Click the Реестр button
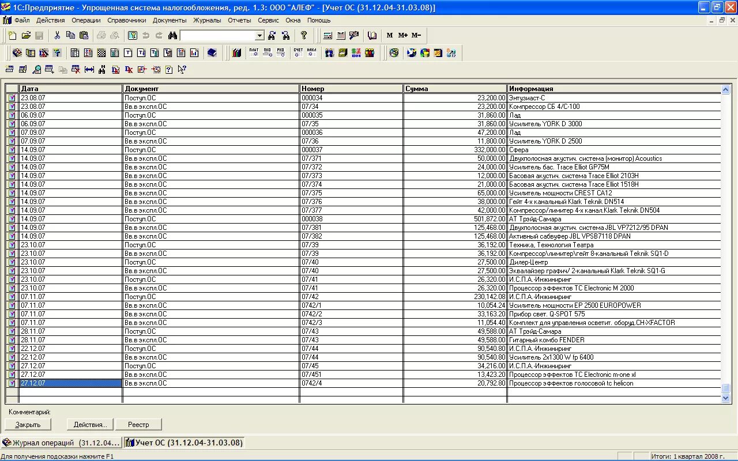The height and width of the screenshot is (461, 738). 138,425
